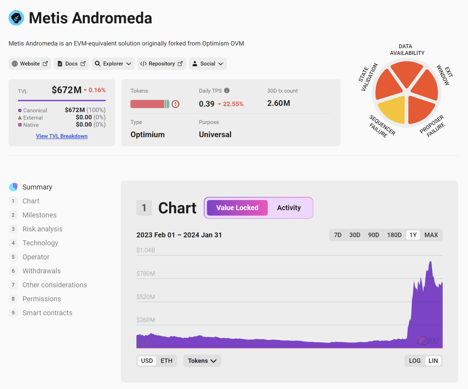Click the red tokens distribution bar
Image resolution: width=468 pixels, height=389 pixels.
click(148, 104)
